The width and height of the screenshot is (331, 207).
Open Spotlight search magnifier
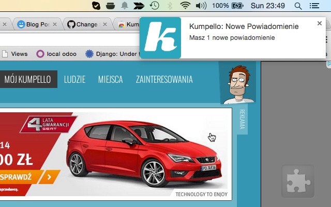pyautogui.click(x=298, y=6)
